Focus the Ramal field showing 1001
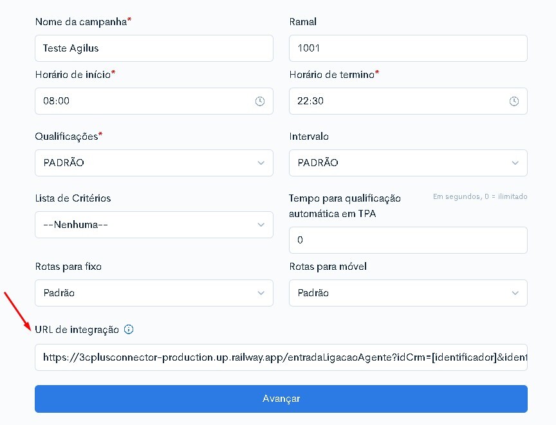The height and width of the screenshot is (425, 556). [408, 48]
